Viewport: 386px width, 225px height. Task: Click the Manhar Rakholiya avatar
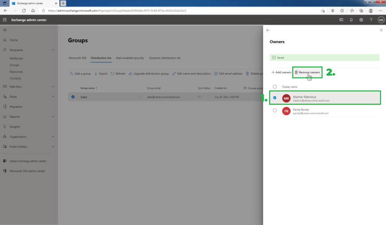(286, 98)
